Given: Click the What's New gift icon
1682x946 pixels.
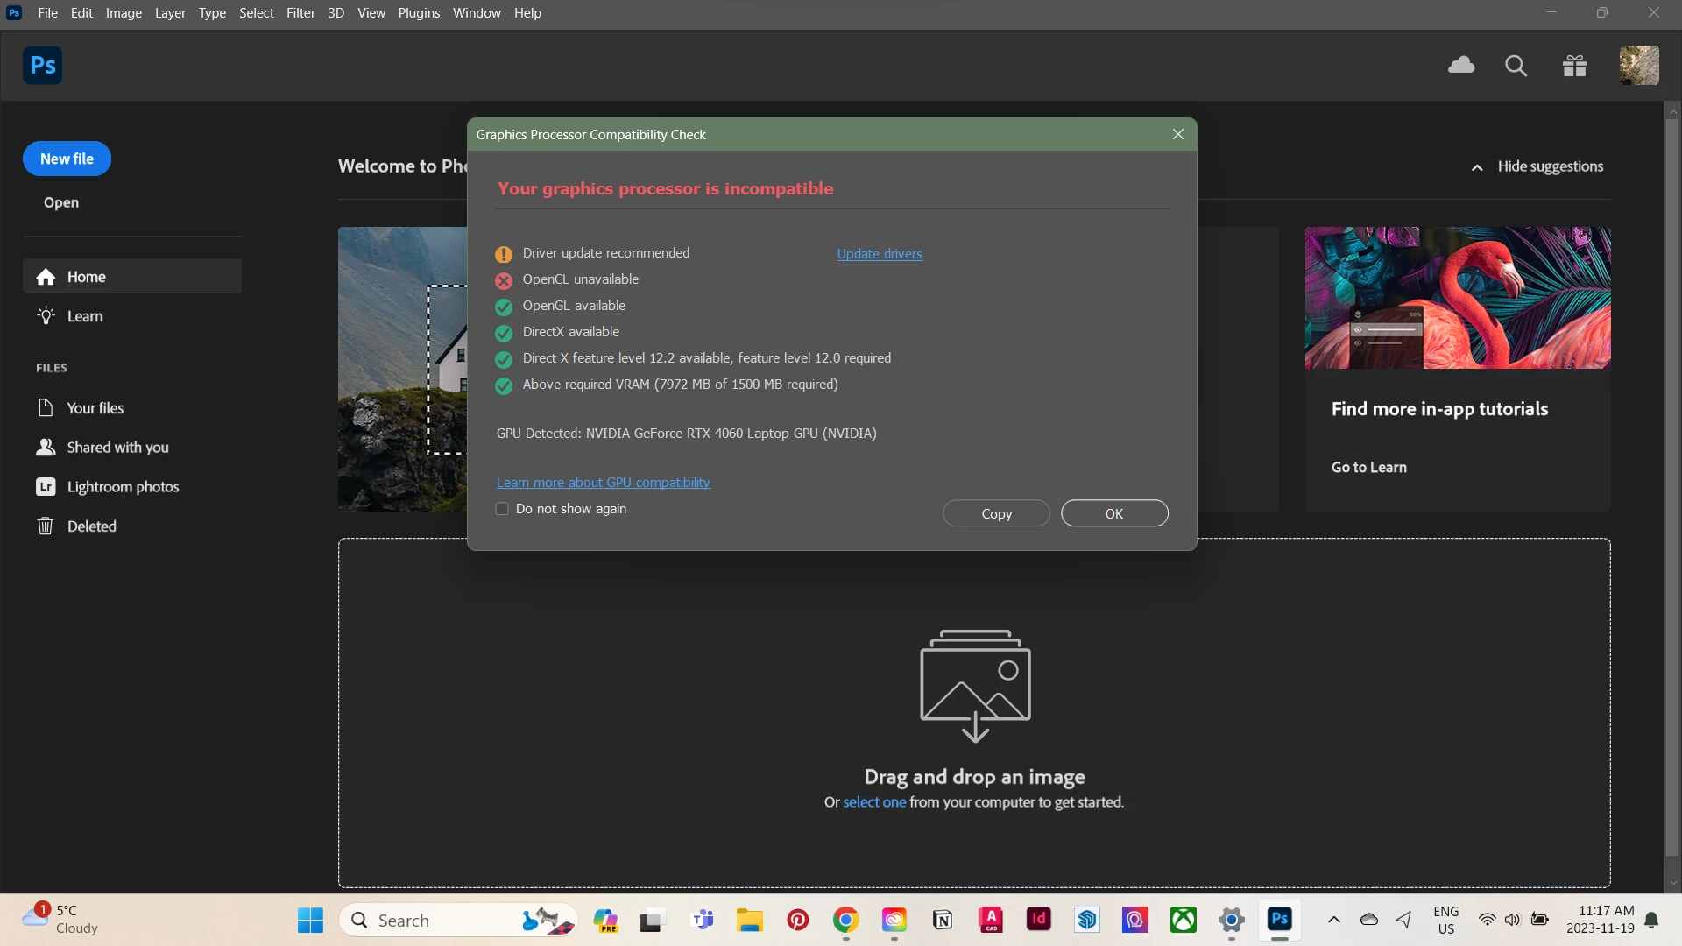Looking at the screenshot, I should [1574, 66].
